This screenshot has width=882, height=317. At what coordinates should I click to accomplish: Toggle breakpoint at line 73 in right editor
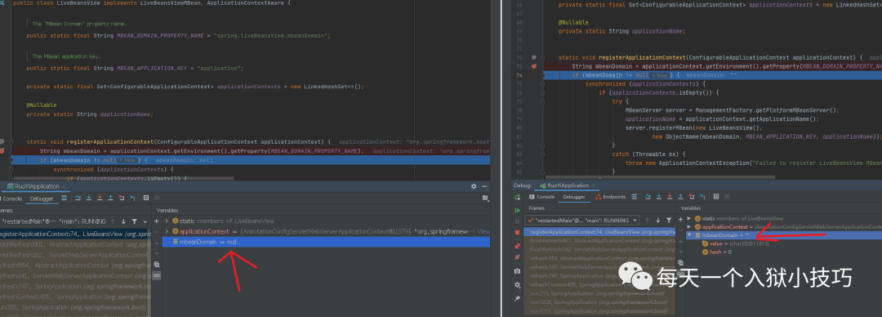point(534,66)
